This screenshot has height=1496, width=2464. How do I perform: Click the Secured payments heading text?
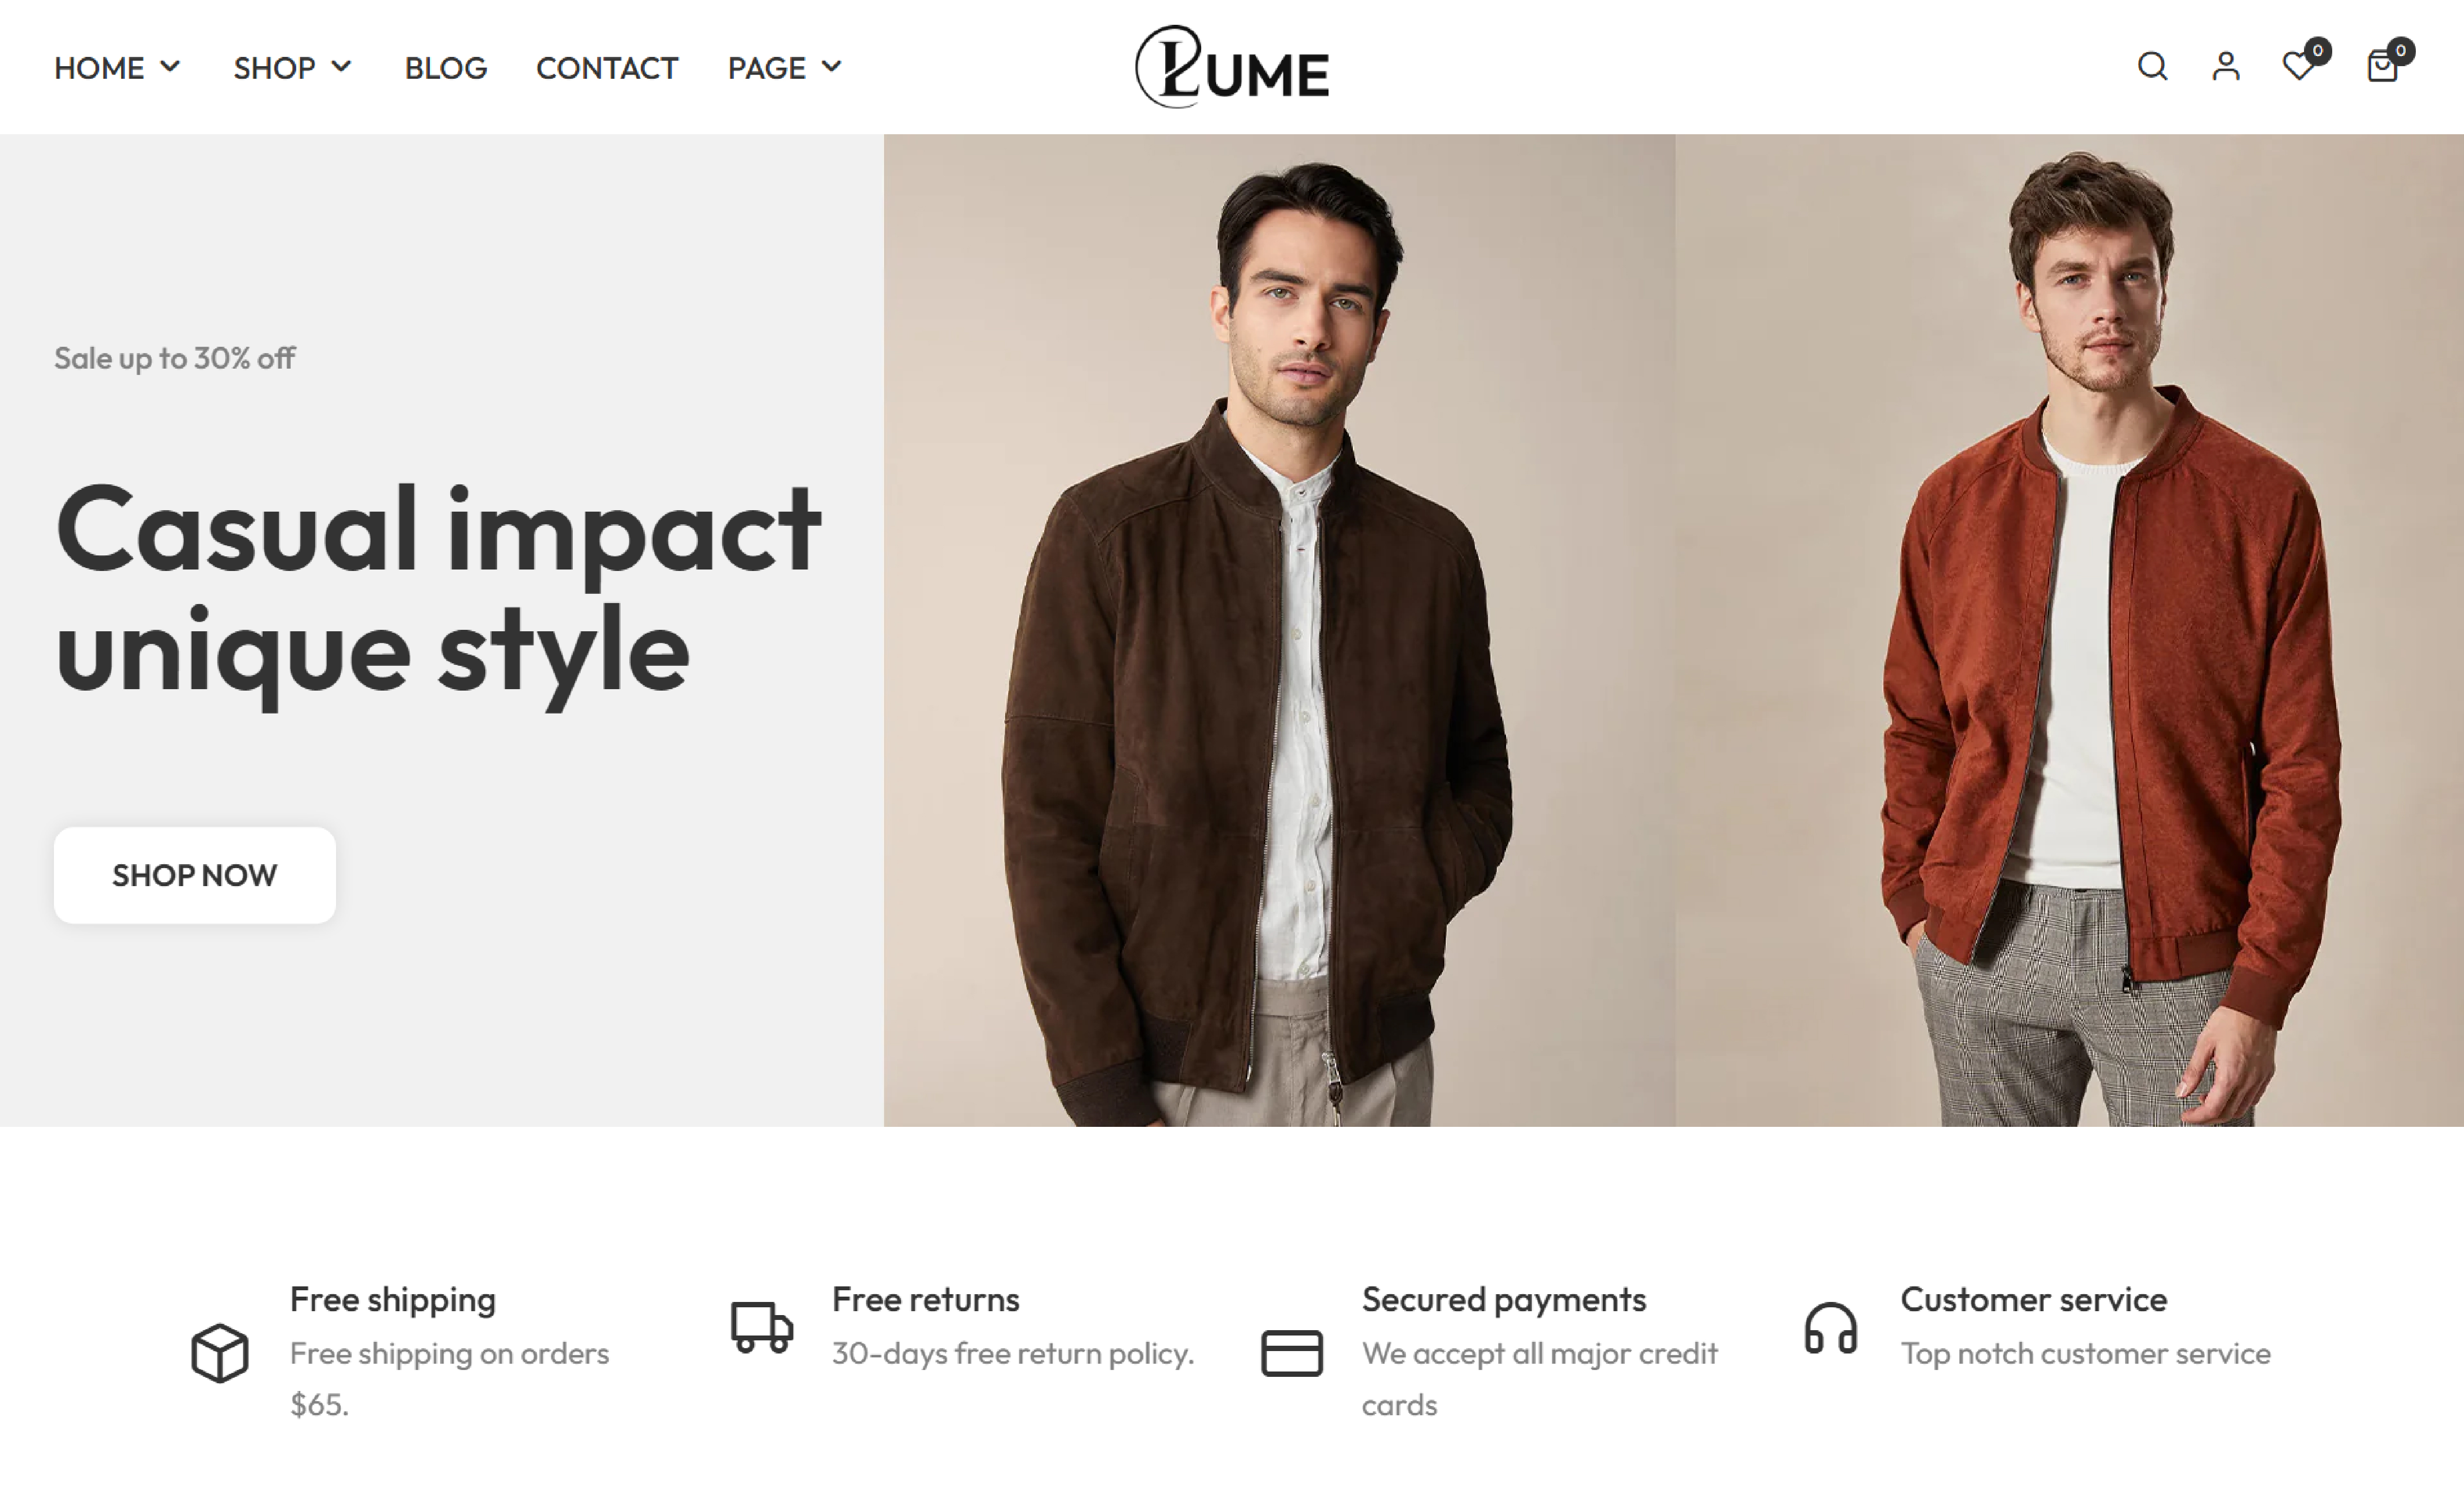(x=1503, y=1300)
